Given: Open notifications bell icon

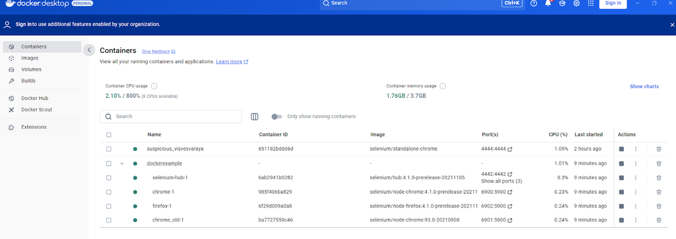Looking at the screenshot, I should click(x=548, y=3).
